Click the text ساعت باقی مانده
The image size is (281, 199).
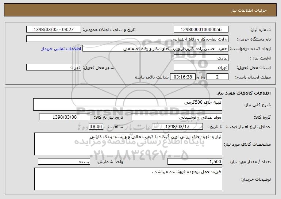click(152, 77)
